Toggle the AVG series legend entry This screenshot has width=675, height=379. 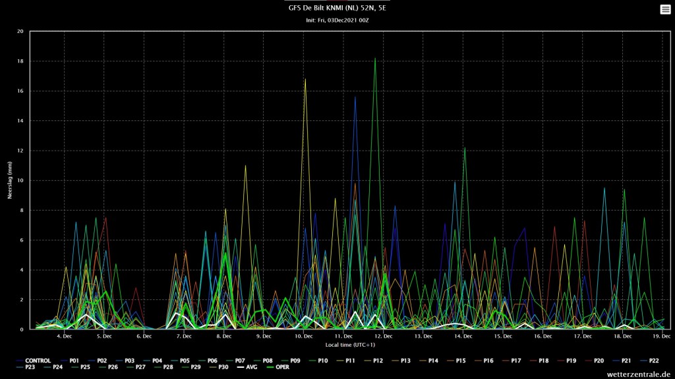247,367
